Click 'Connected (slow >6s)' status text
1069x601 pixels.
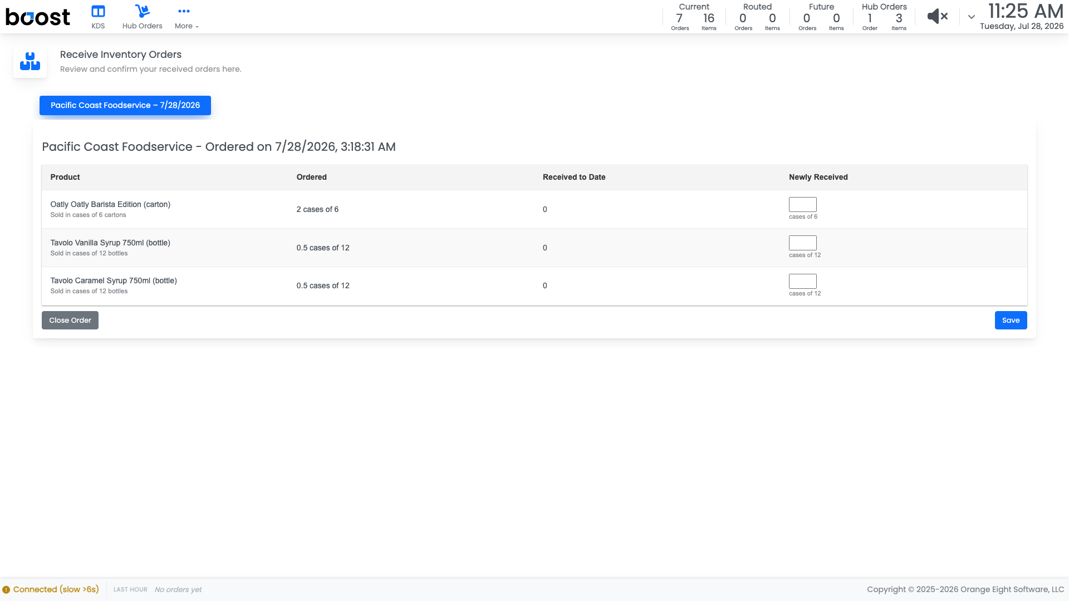56,590
